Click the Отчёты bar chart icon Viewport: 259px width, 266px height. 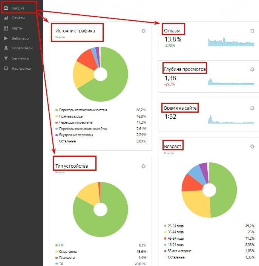coord(6,18)
